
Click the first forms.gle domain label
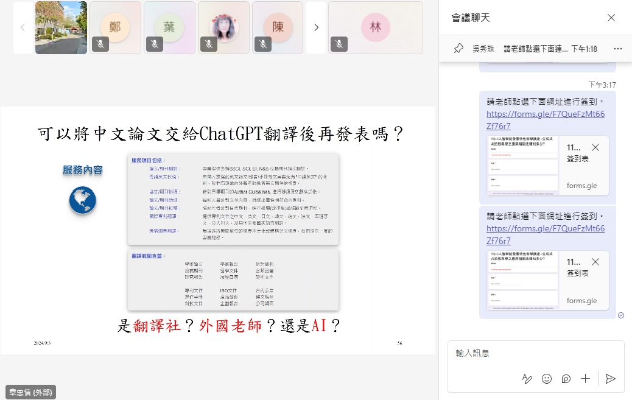[581, 186]
